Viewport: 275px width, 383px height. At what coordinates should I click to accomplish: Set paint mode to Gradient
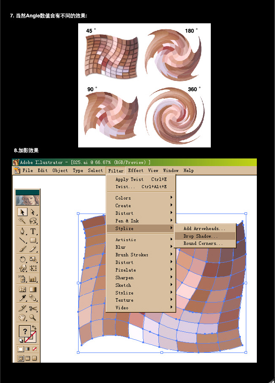pos(27,349)
